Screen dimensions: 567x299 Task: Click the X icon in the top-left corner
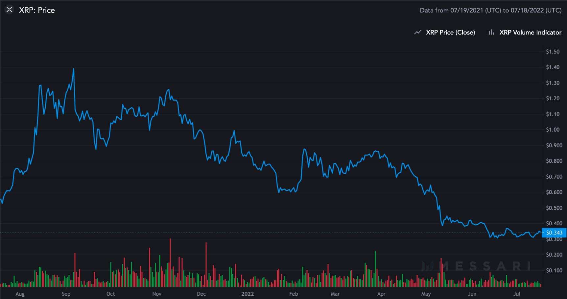click(9, 10)
